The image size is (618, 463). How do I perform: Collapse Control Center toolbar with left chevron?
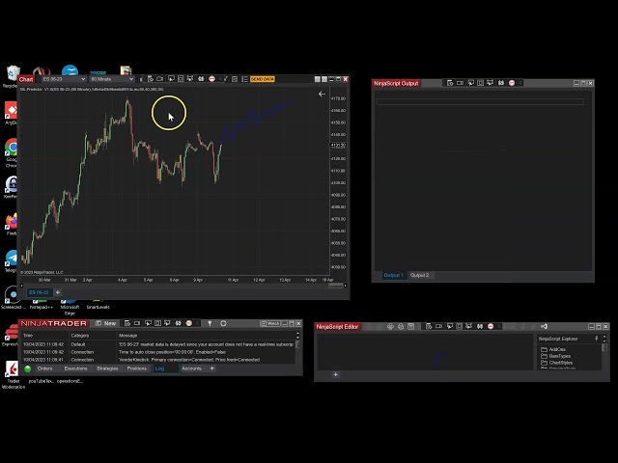[198, 323]
